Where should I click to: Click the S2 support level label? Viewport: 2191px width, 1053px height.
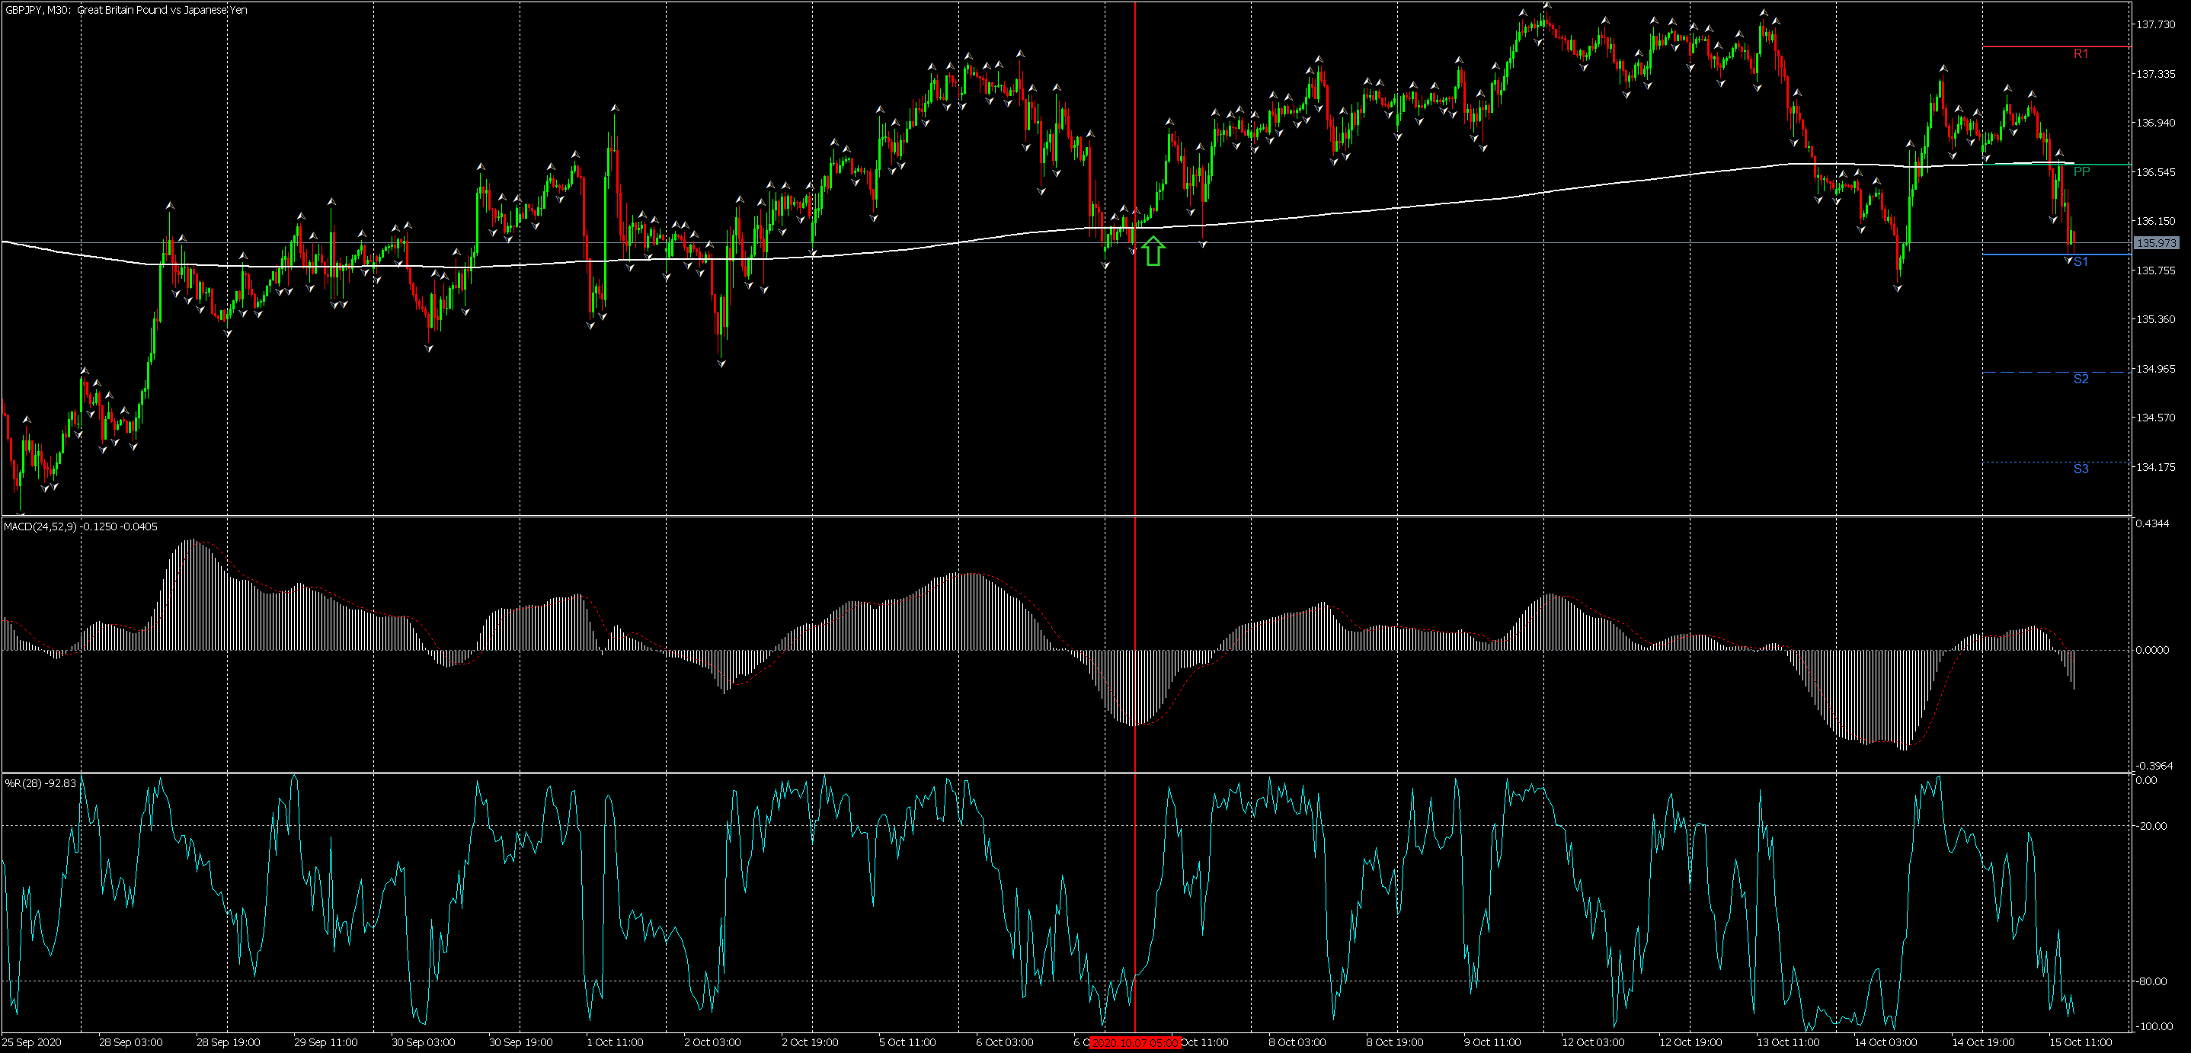[x=2081, y=379]
